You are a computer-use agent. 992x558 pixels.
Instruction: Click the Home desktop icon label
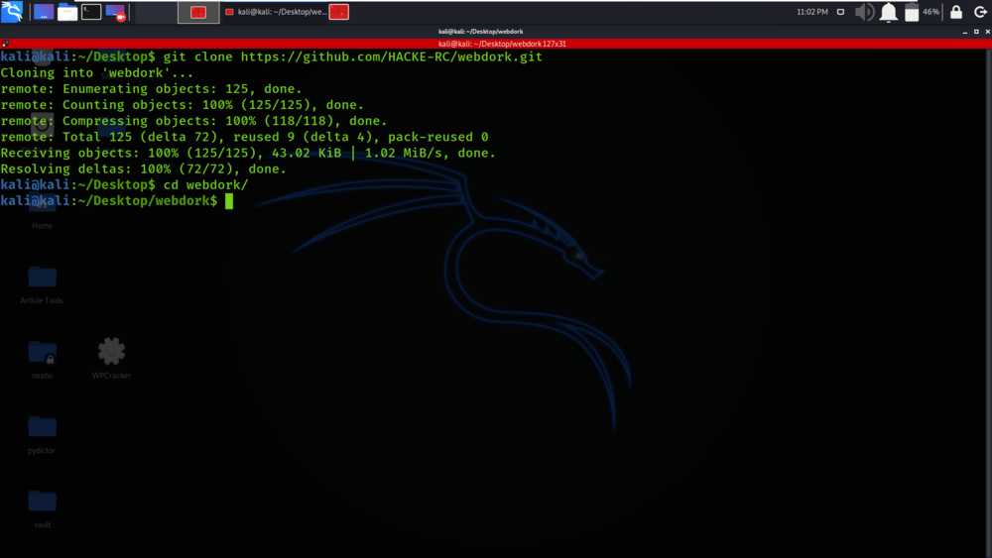coord(43,226)
